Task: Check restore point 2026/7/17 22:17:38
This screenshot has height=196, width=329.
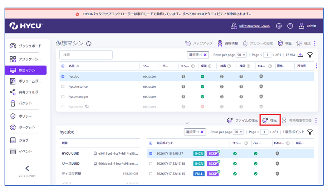Action: (x=151, y=164)
